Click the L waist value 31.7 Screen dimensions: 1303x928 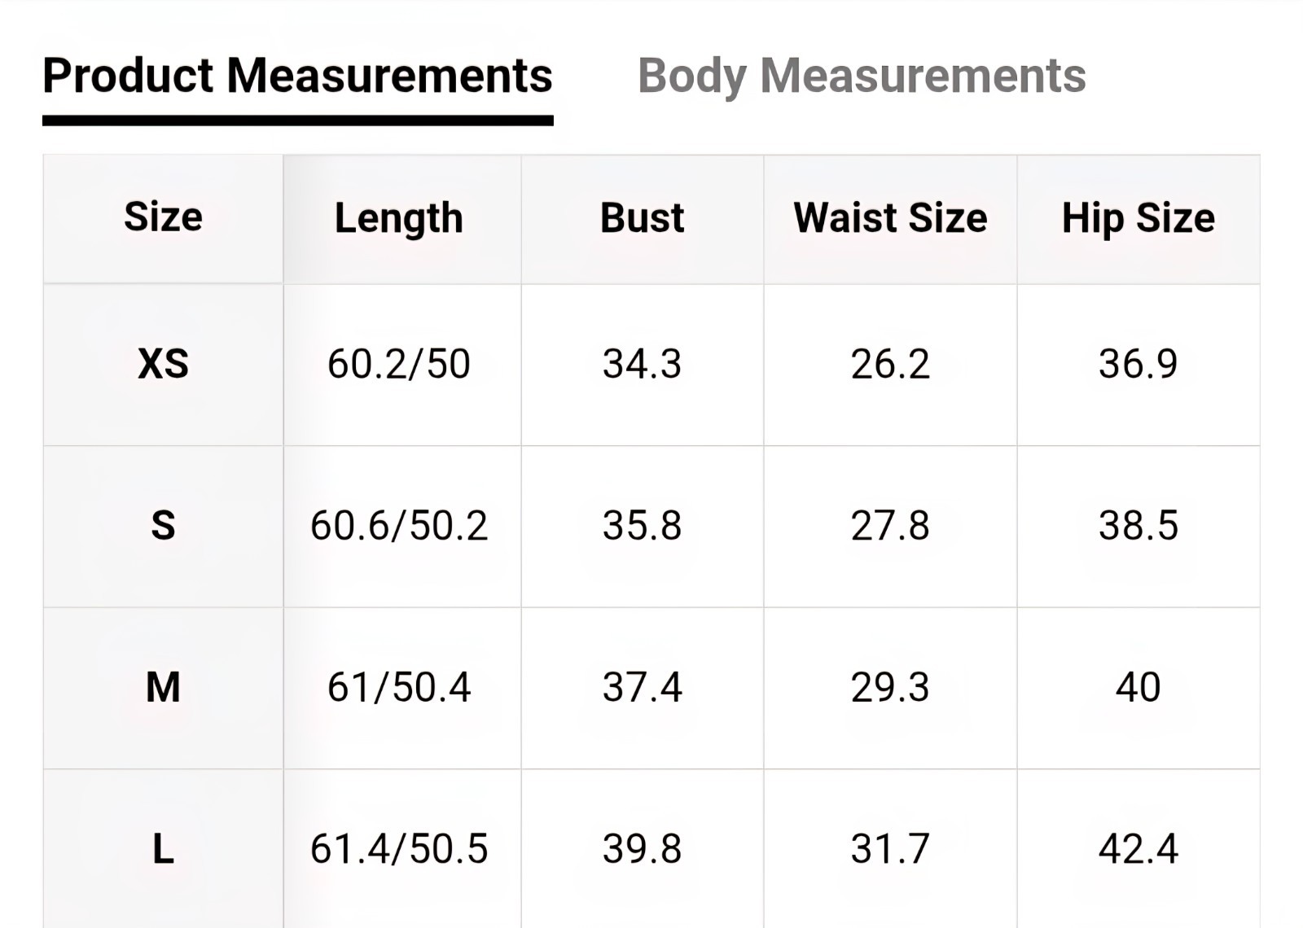(x=890, y=849)
